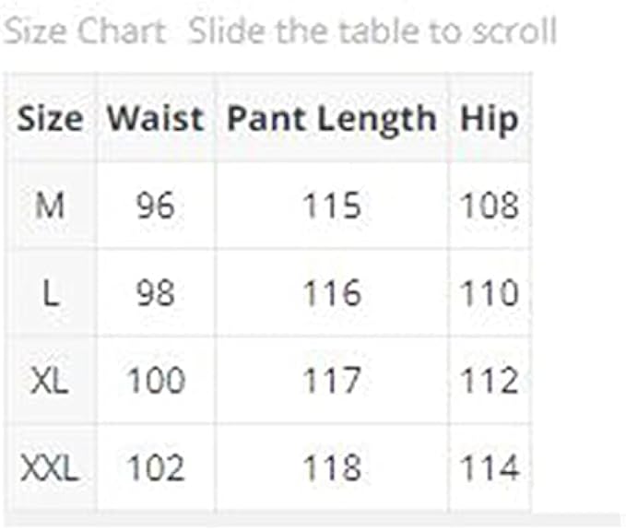This screenshot has width=626, height=531.
Task: Click pant length value 118
Action: click(x=331, y=468)
